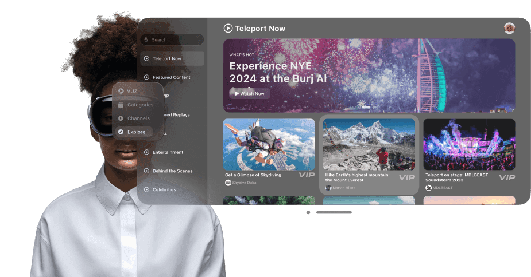Click the Explore compass icon
The height and width of the screenshot is (277, 531).
(121, 132)
